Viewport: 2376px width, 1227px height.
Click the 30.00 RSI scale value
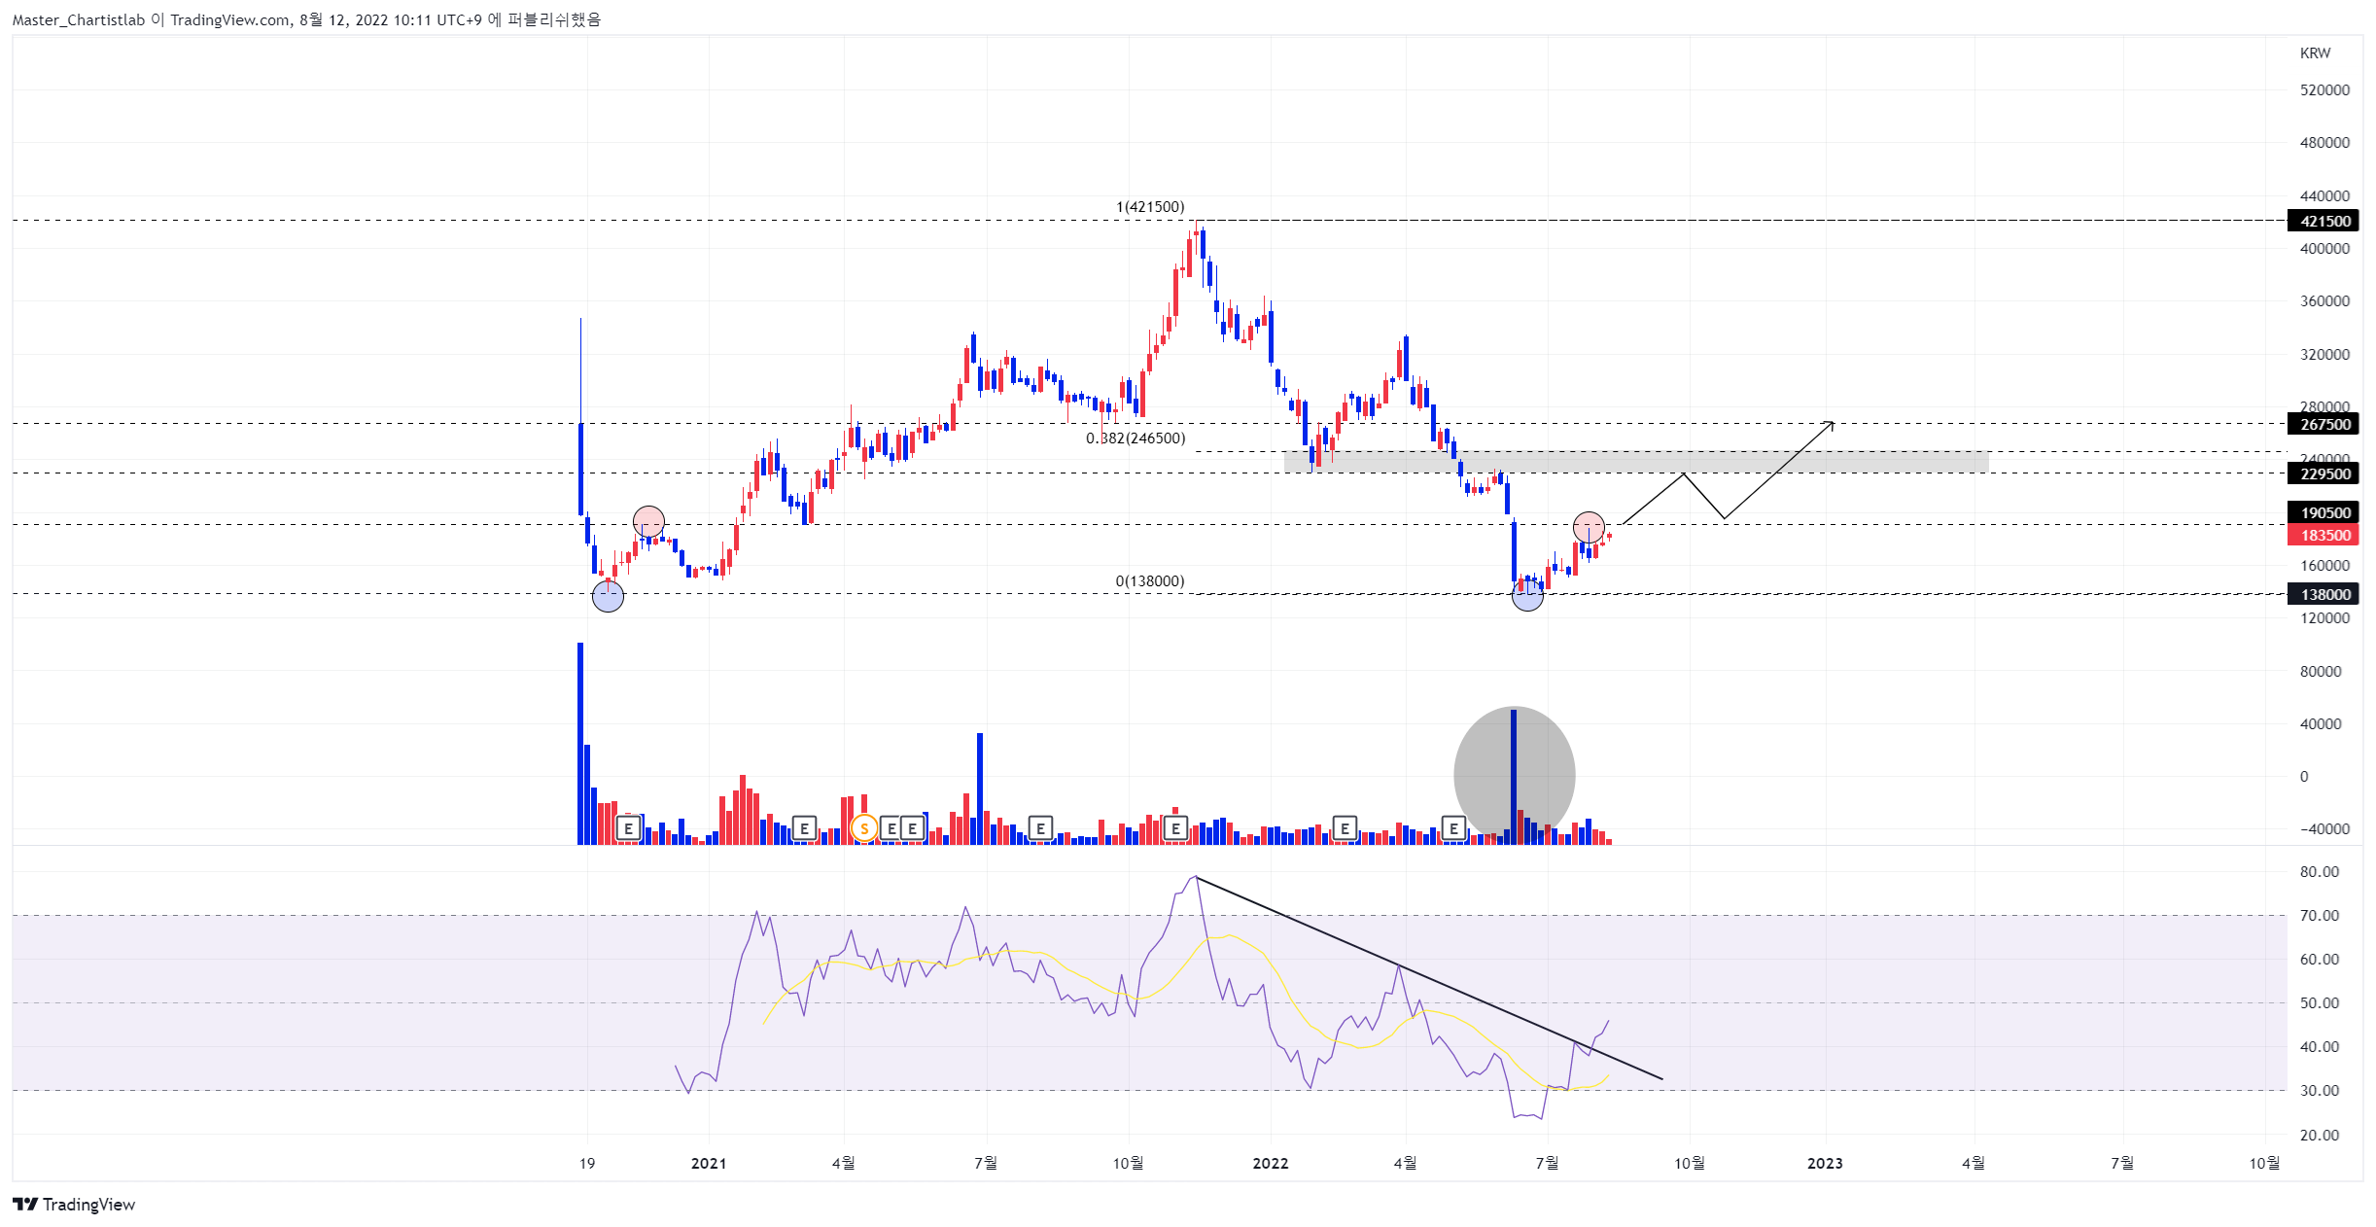2320,1091
